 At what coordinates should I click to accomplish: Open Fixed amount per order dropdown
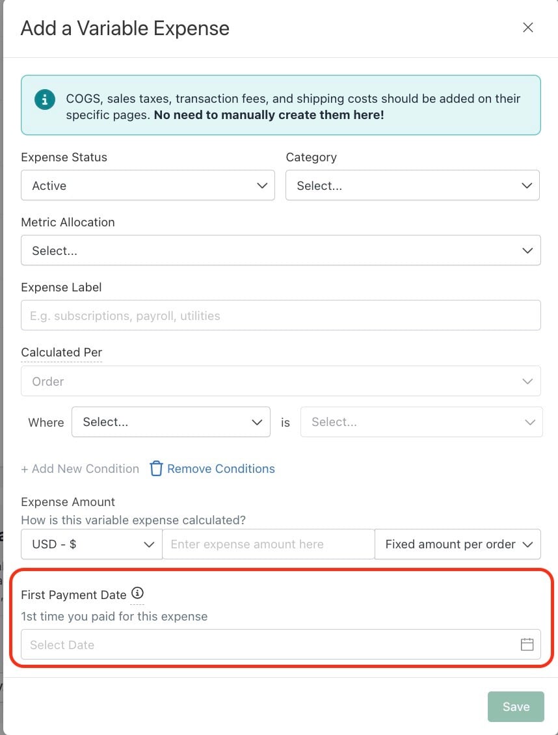click(x=458, y=544)
